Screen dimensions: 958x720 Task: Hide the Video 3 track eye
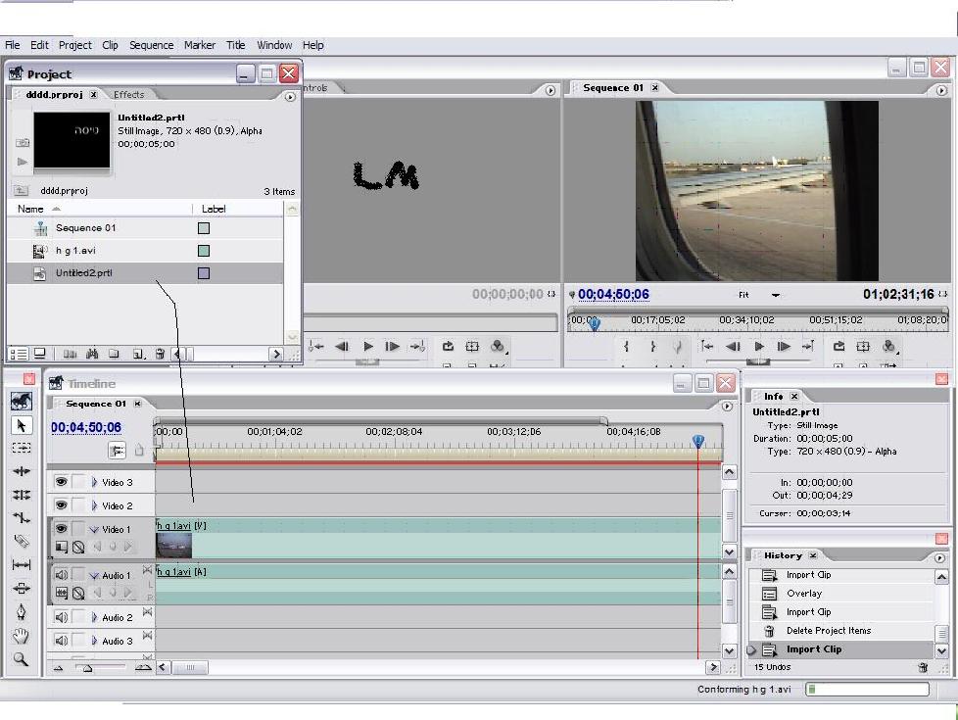coord(61,482)
